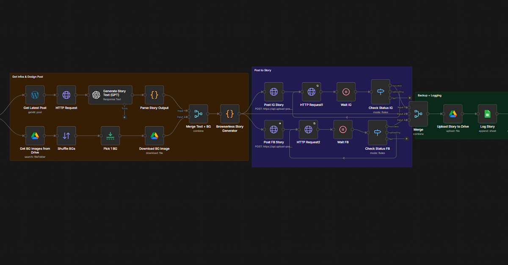The image size is (508, 265).
Task: Click the 'search: fileFolder' subtitle text
Action: [35, 157]
